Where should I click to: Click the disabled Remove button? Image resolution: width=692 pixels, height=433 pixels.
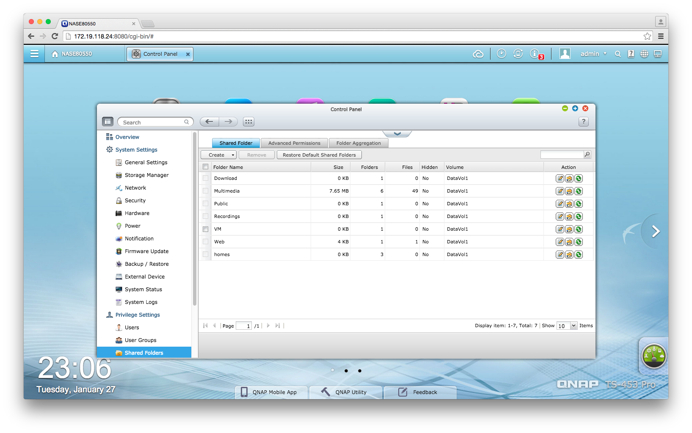pyautogui.click(x=256, y=155)
